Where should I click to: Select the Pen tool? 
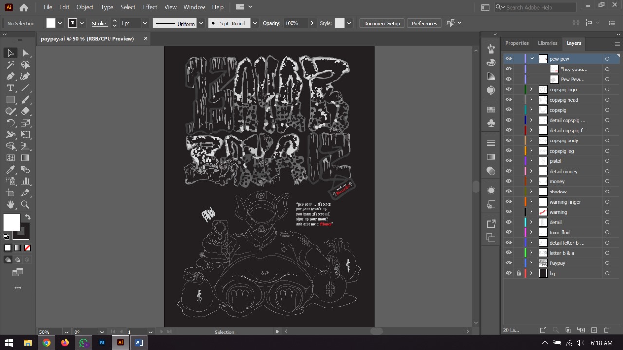11,76
